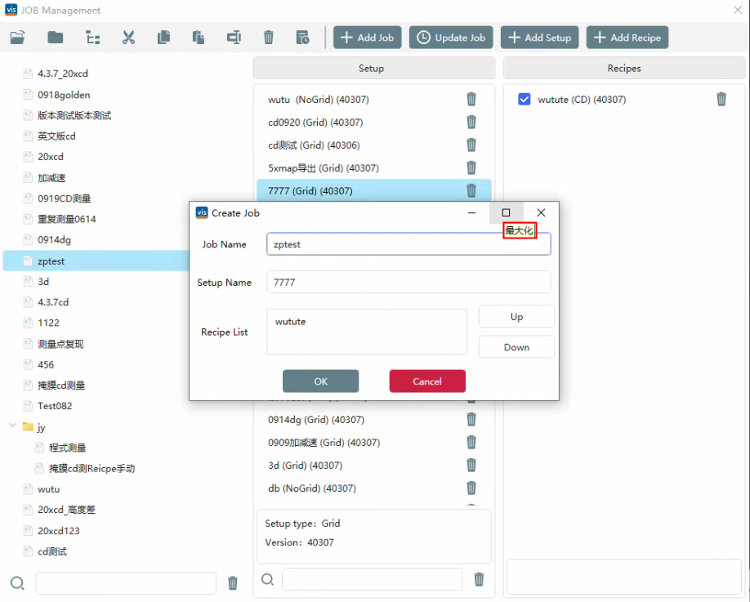This screenshot has height=602, width=750.
Task: Click the Update Job button
Action: click(x=451, y=38)
